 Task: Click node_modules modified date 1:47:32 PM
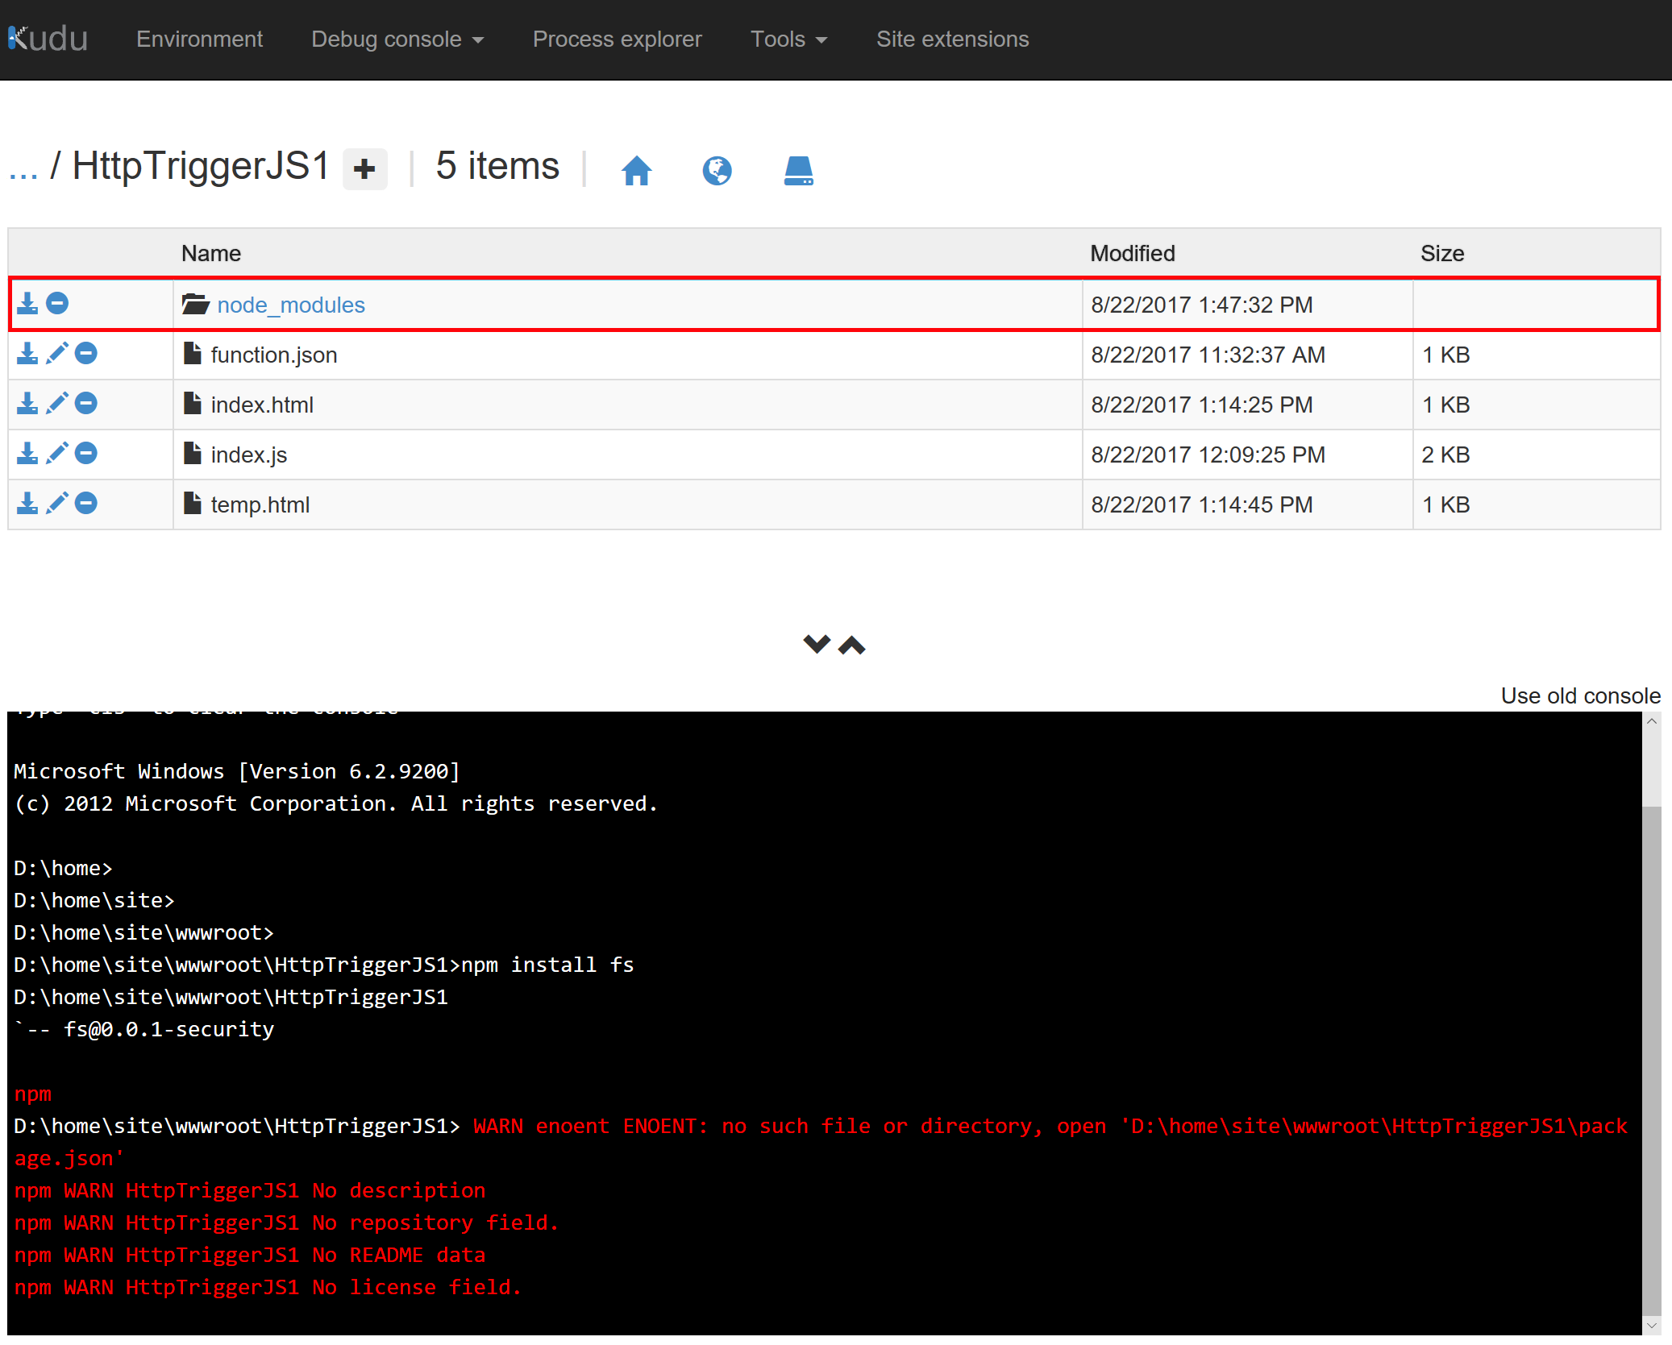pos(1202,305)
